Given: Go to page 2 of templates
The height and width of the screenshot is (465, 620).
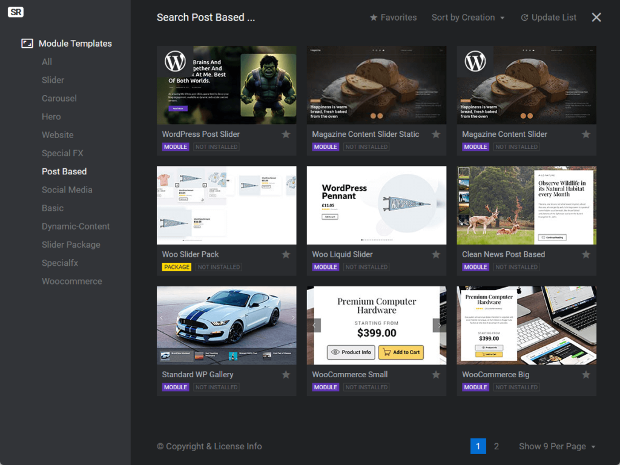Looking at the screenshot, I should (x=496, y=446).
